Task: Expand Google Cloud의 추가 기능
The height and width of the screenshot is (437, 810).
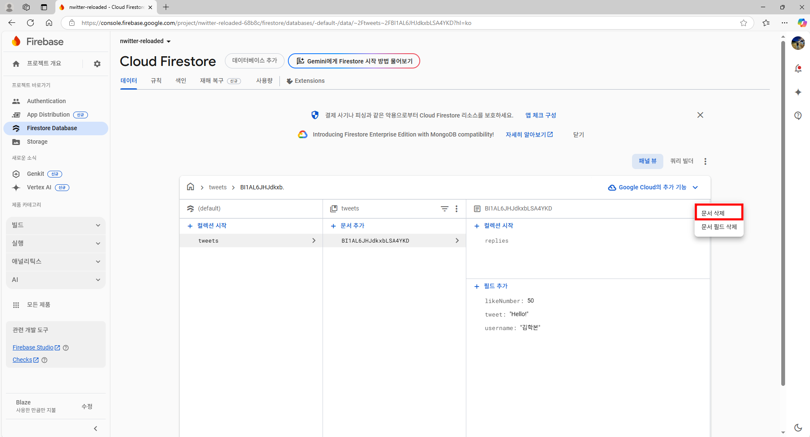Action: pyautogui.click(x=653, y=187)
